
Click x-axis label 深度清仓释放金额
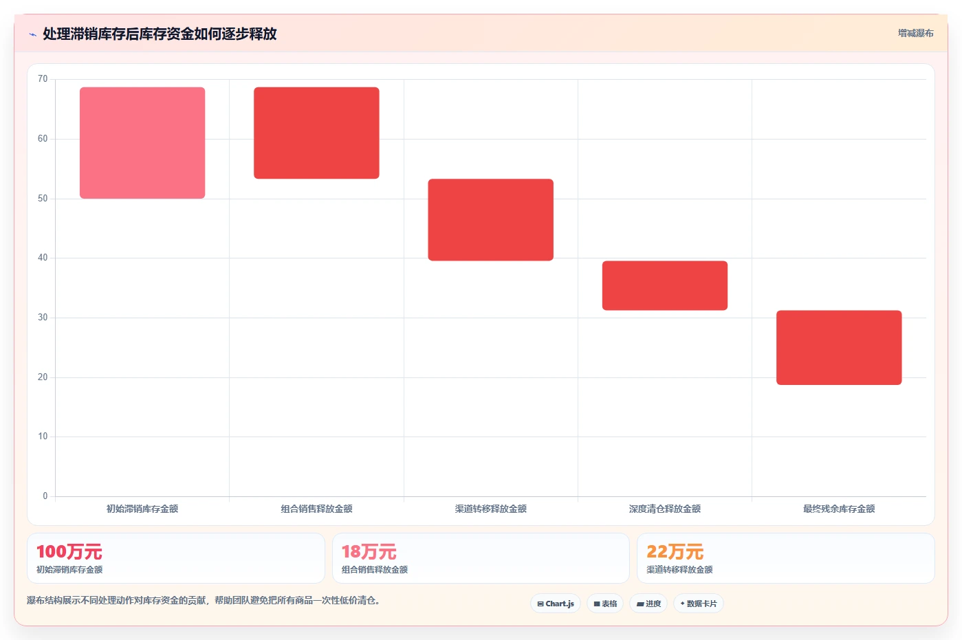click(665, 509)
